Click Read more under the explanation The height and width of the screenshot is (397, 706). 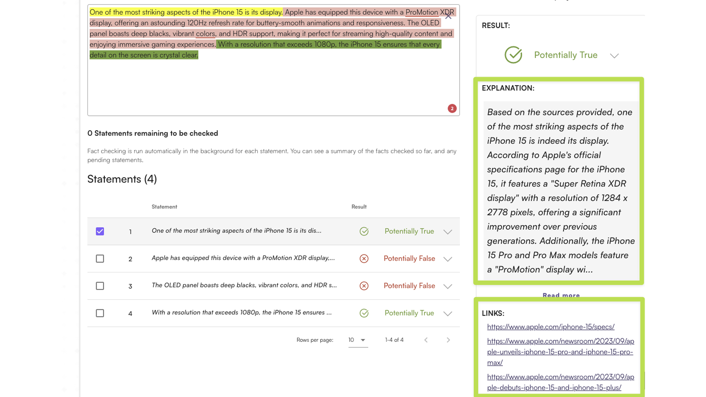(x=561, y=295)
